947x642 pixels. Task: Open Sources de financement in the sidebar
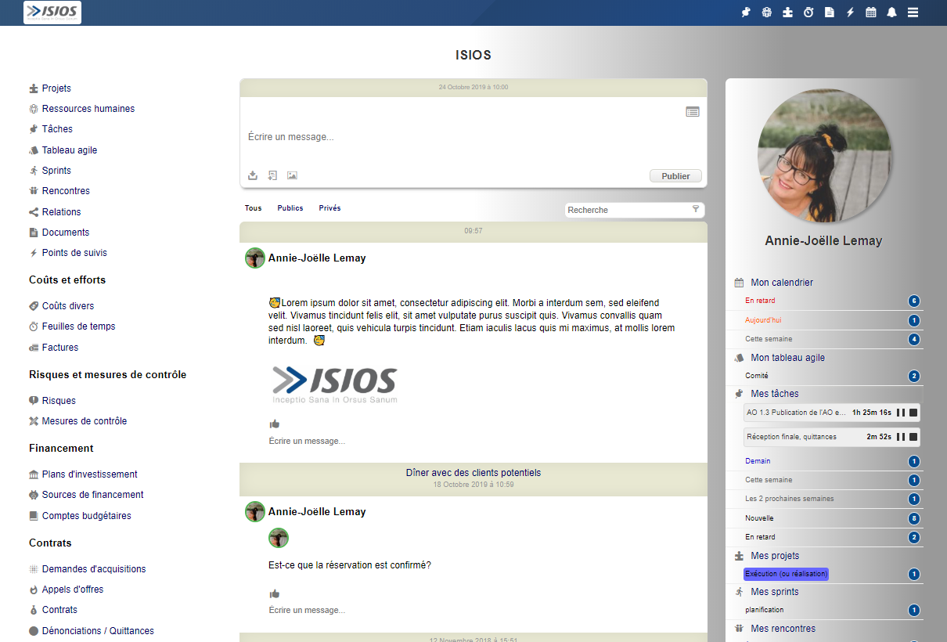click(92, 495)
